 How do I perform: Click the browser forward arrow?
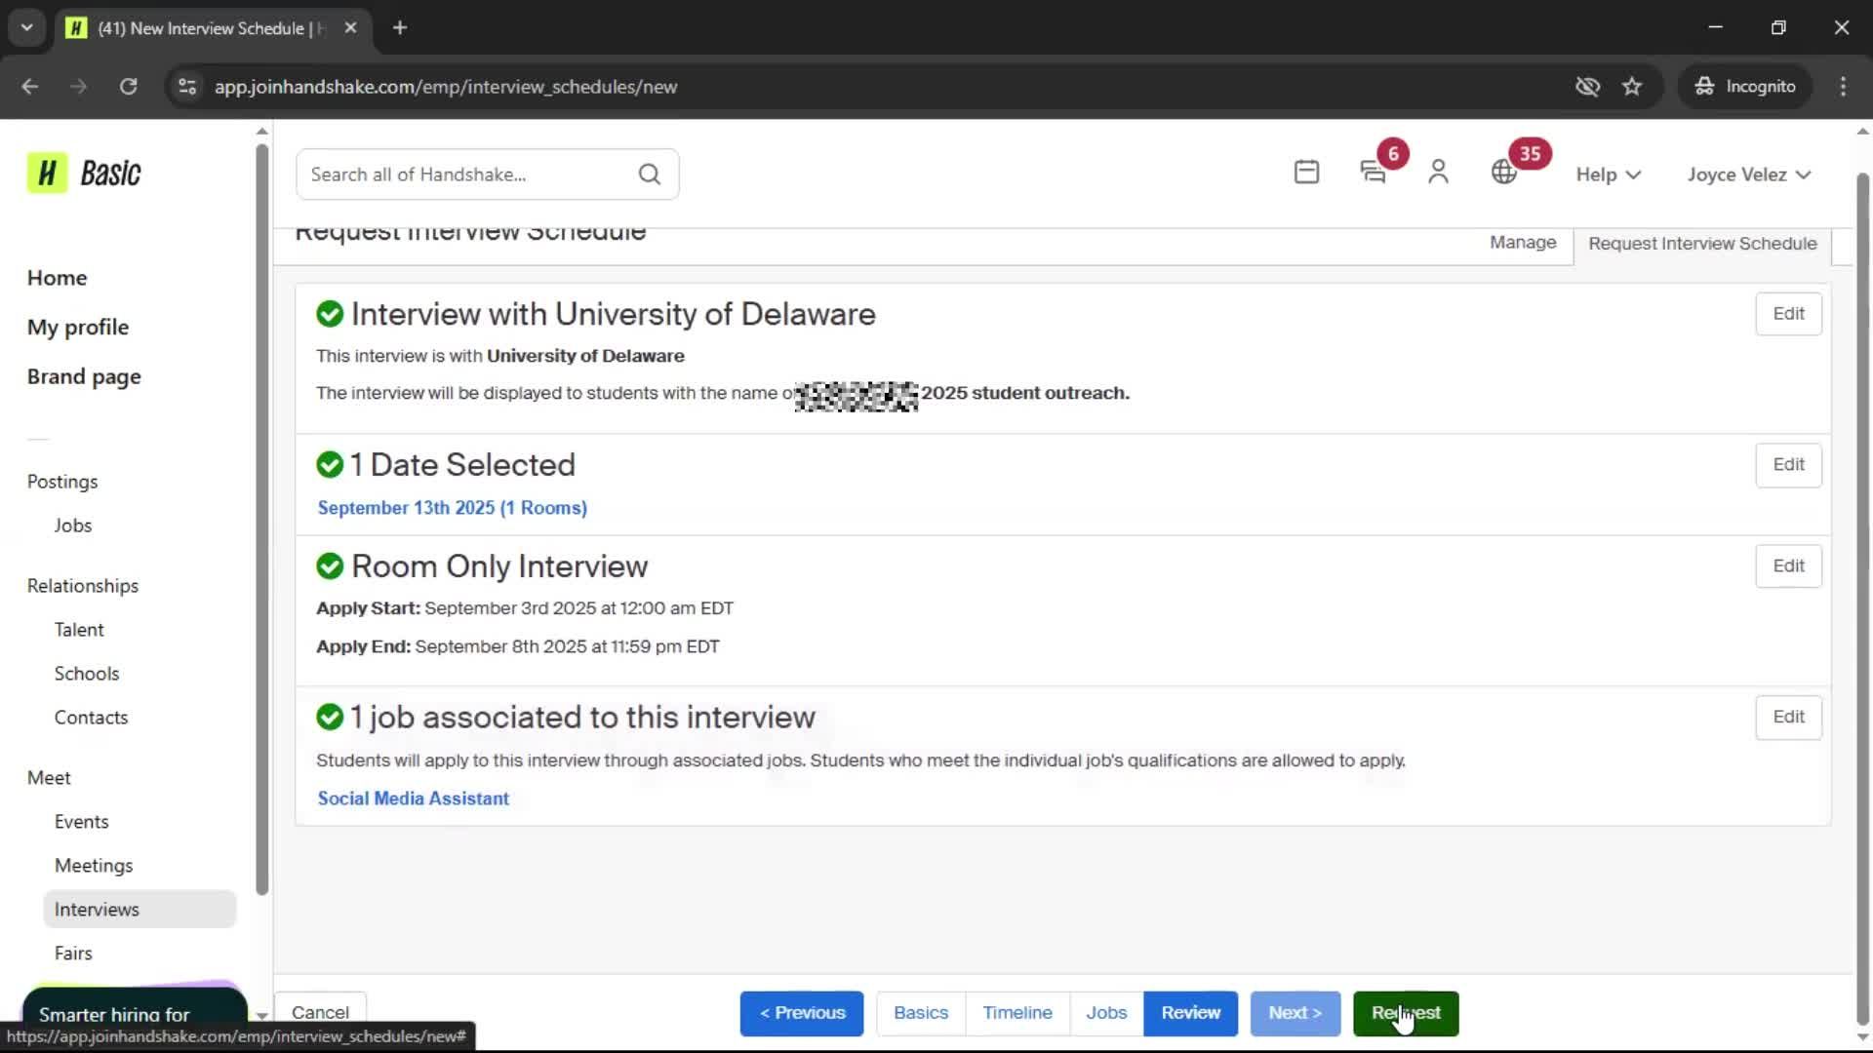point(78,87)
